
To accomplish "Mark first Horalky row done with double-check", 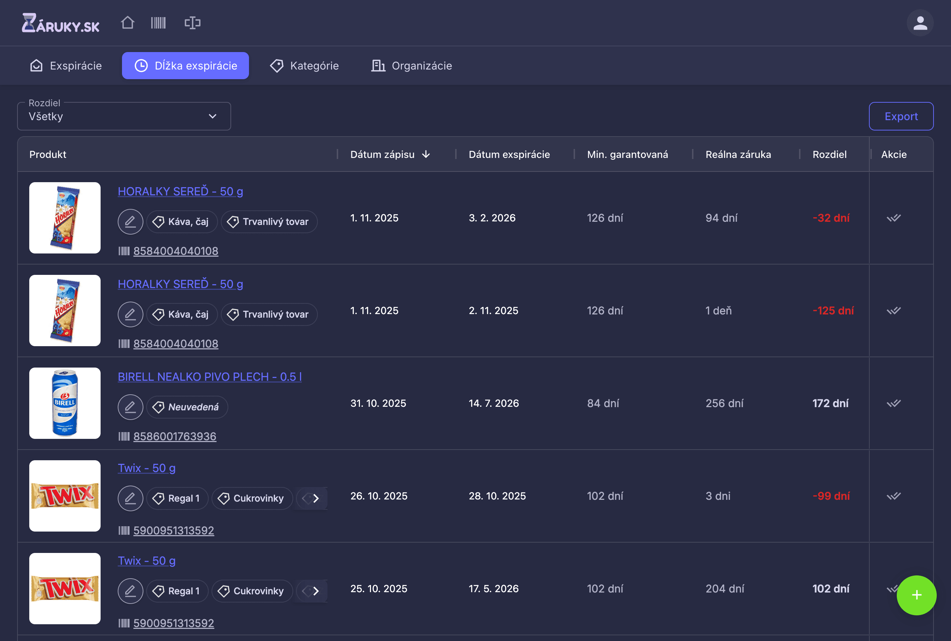I will click(894, 218).
